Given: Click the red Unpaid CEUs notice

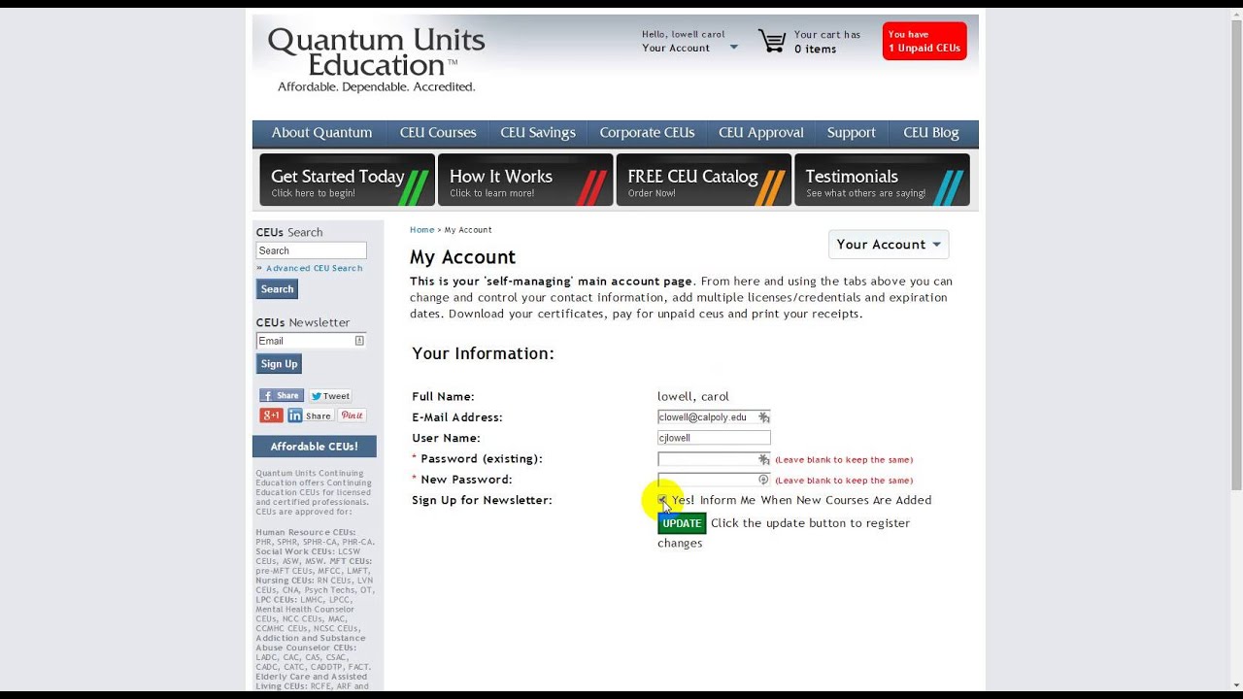Looking at the screenshot, I should tap(924, 41).
